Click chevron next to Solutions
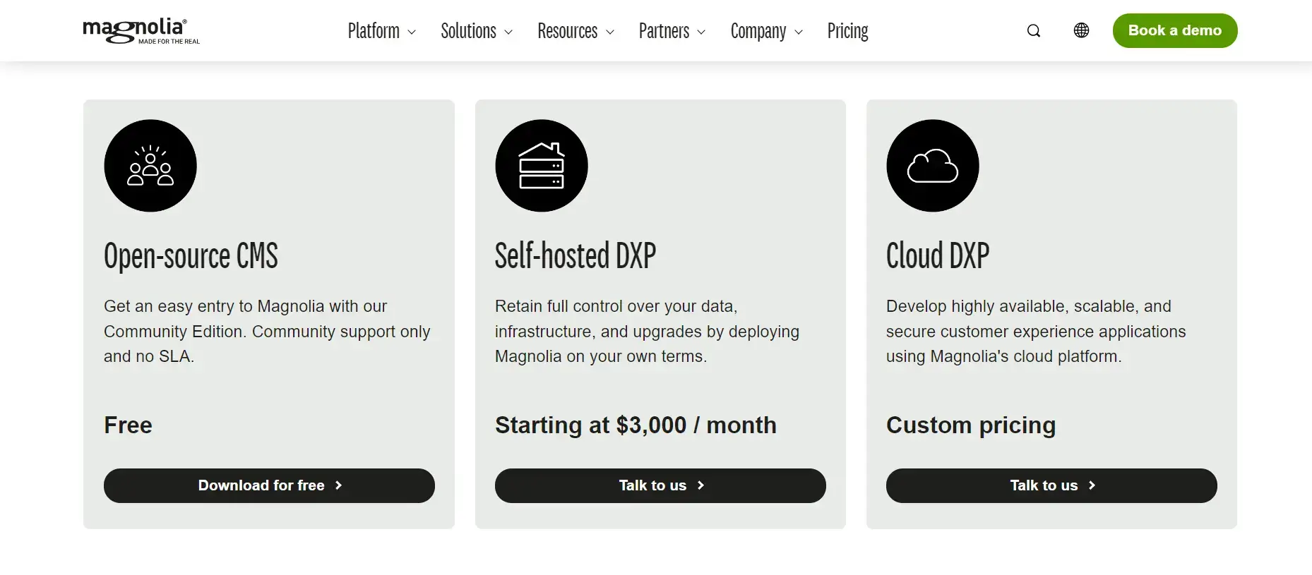 (x=508, y=32)
